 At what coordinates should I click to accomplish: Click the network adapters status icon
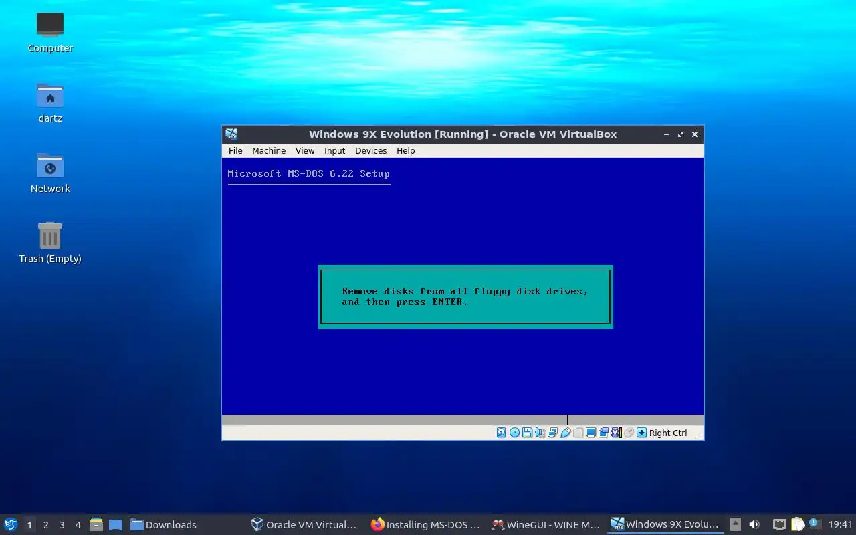552,433
